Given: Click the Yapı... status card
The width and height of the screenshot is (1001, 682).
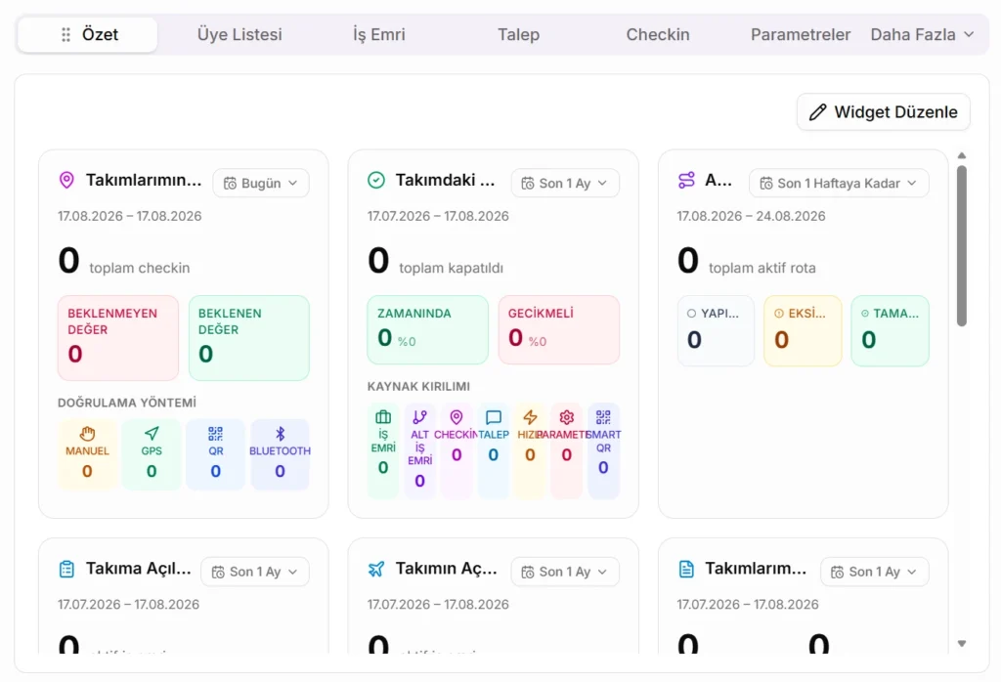Looking at the screenshot, I should pos(716,330).
